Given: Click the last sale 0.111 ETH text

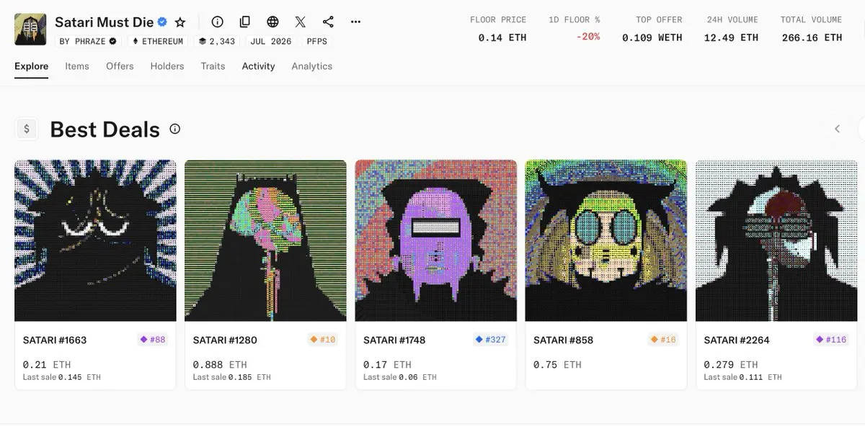Looking at the screenshot, I should 742,377.
